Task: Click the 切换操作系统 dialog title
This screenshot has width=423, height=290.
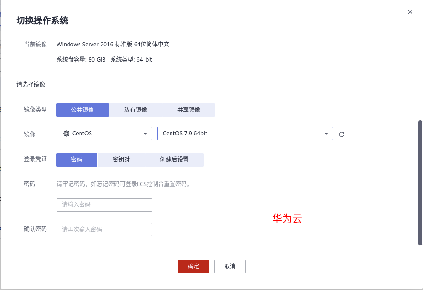Action: point(42,21)
